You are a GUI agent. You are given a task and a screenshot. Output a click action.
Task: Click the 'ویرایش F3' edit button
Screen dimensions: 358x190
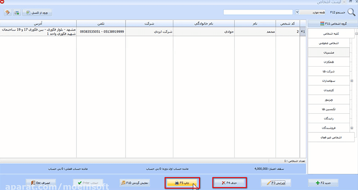pyautogui.click(x=276, y=183)
